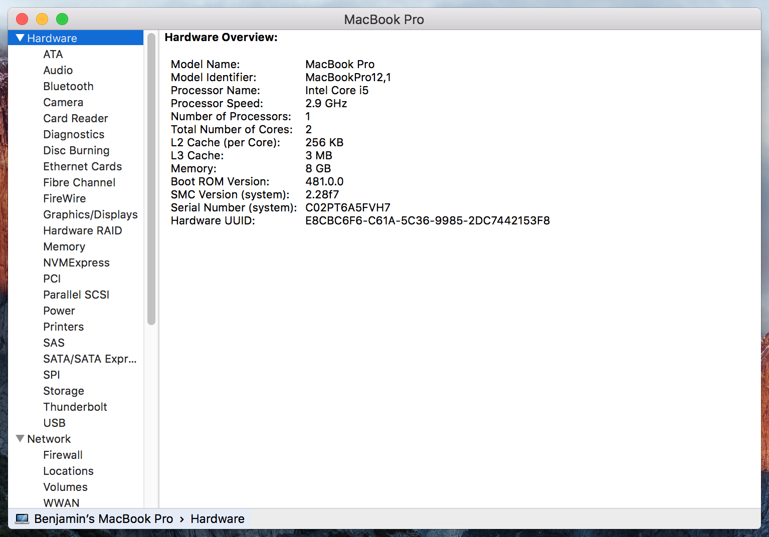The image size is (769, 537).
Task: Open the Disc Burning section
Action: pyautogui.click(x=76, y=150)
